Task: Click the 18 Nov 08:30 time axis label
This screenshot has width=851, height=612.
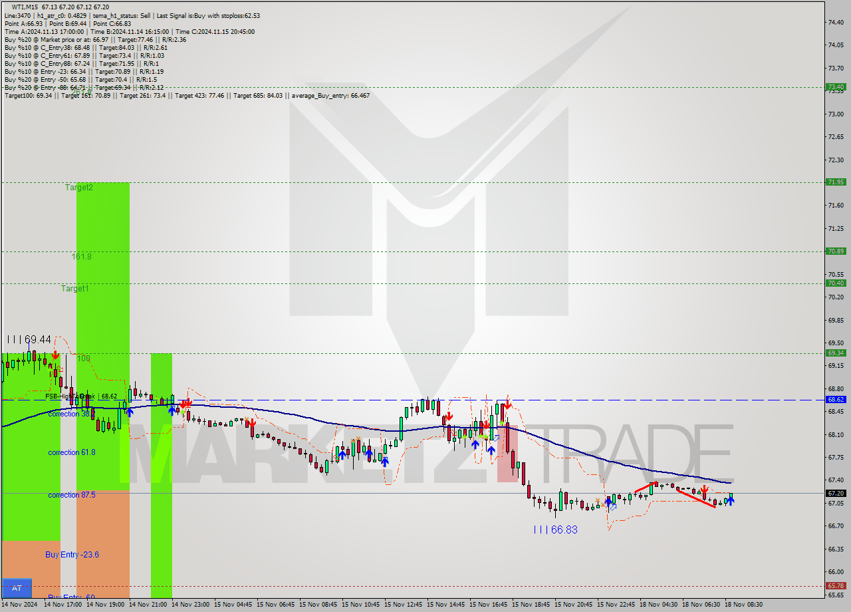Action: (743, 605)
